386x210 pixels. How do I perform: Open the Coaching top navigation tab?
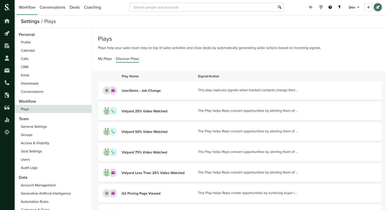point(92,7)
